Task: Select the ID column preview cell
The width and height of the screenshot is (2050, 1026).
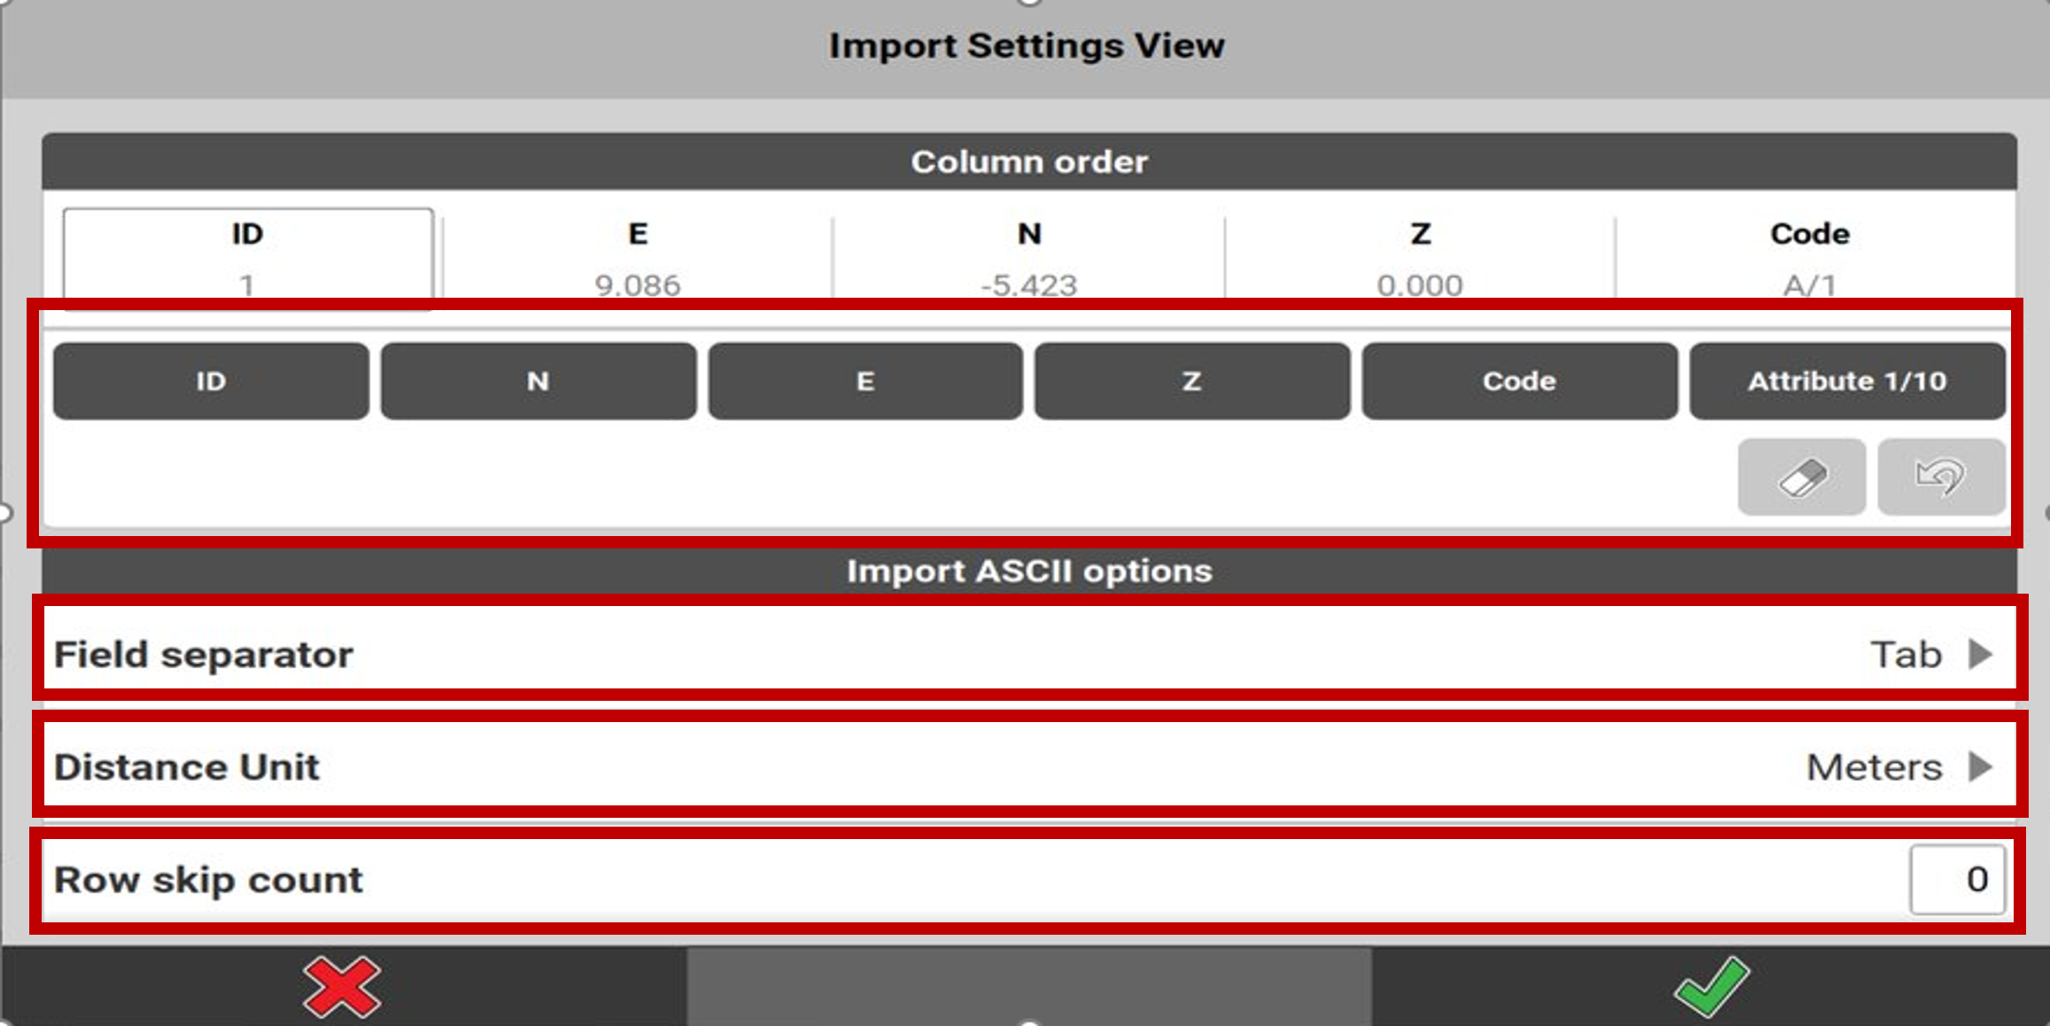Action: tap(247, 257)
